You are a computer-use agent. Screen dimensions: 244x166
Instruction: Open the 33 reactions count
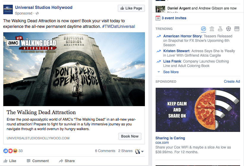coord(21,151)
